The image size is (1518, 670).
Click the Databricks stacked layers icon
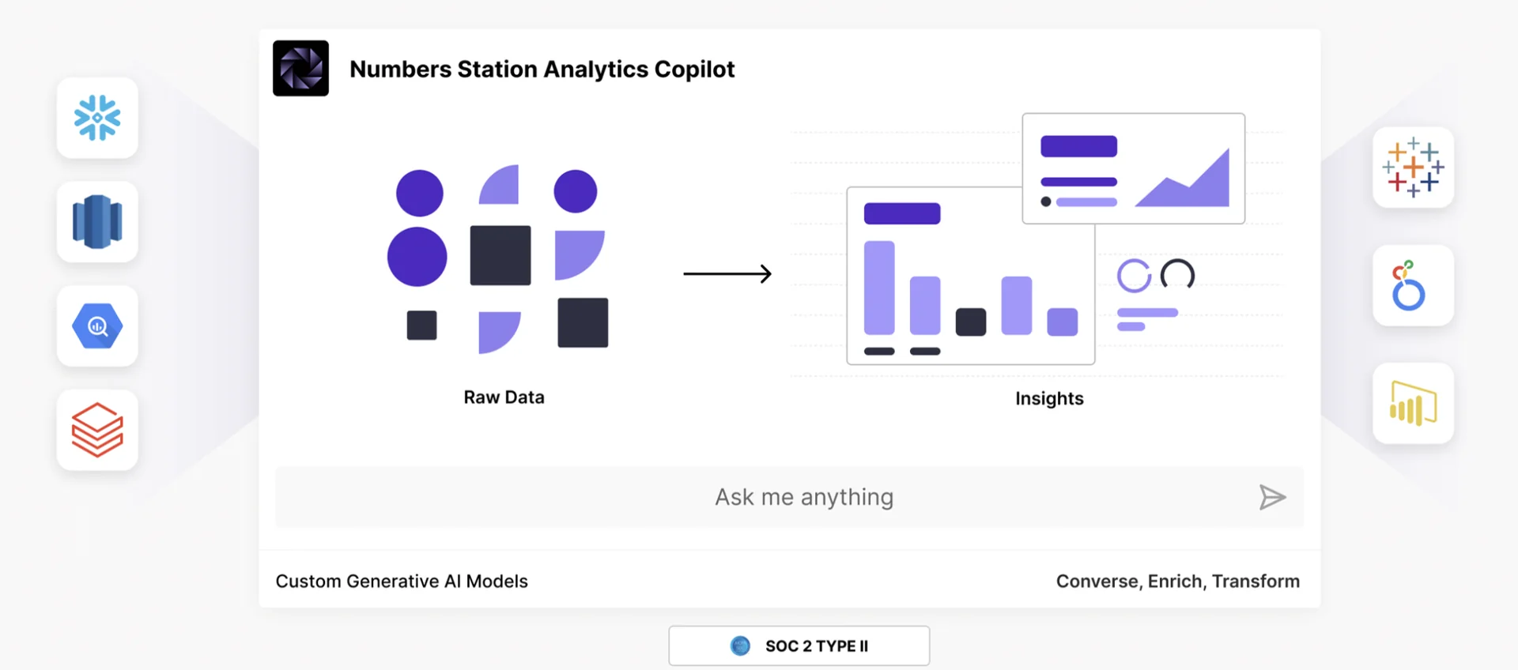point(97,430)
